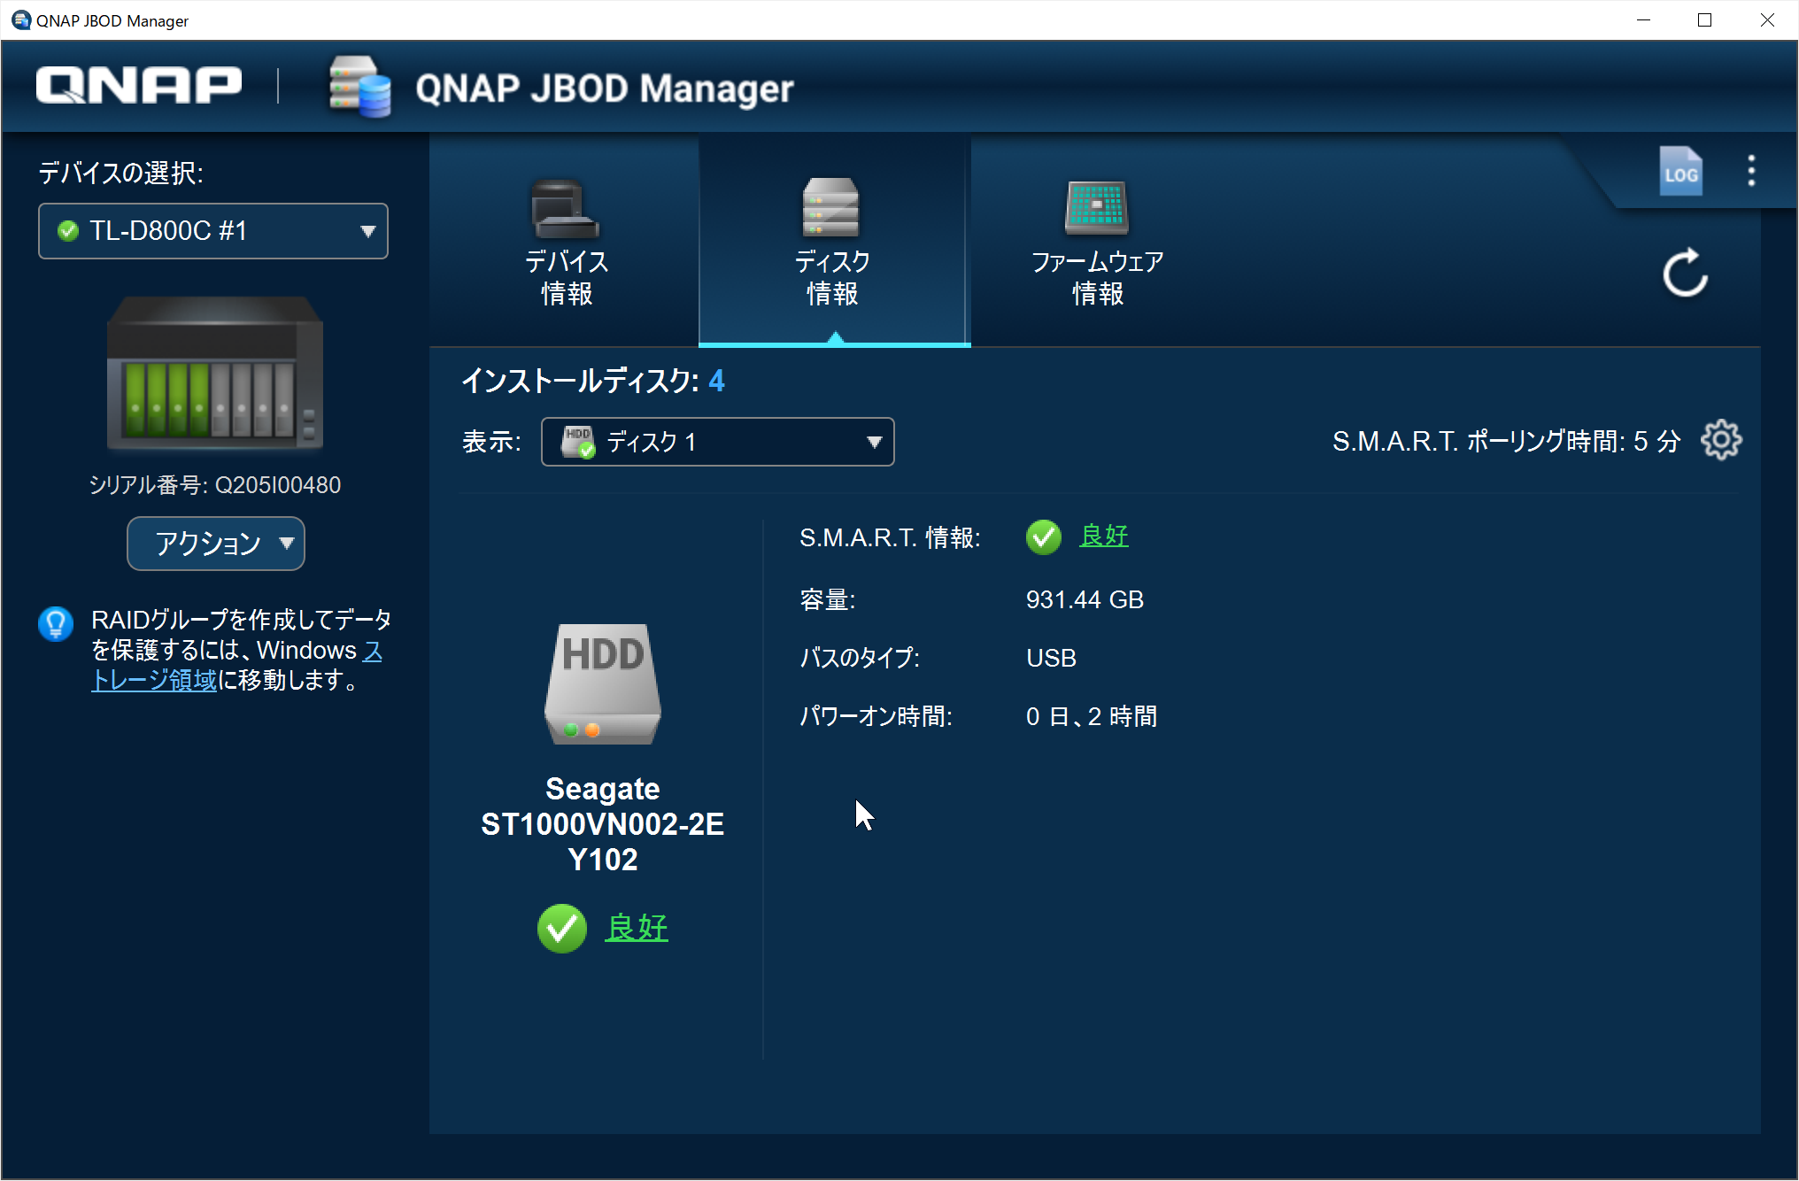Open the three-dot options menu
Viewport: 1799px width, 1181px height.
click(1751, 170)
